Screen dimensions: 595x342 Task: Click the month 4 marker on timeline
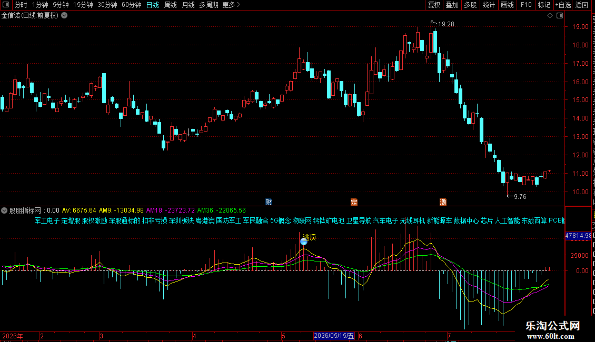(x=194, y=336)
